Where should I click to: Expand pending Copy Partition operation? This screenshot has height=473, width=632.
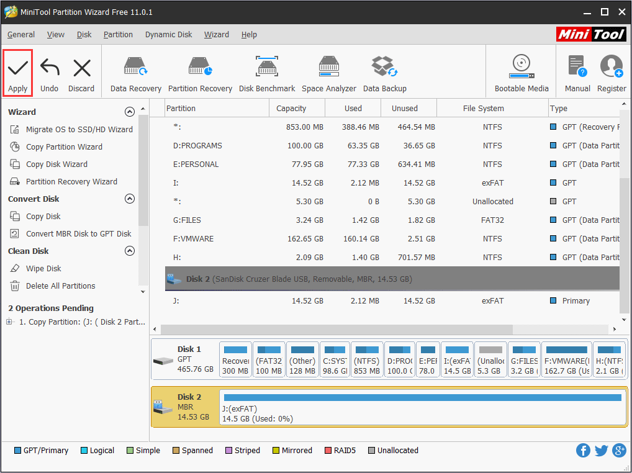pyautogui.click(x=9, y=322)
